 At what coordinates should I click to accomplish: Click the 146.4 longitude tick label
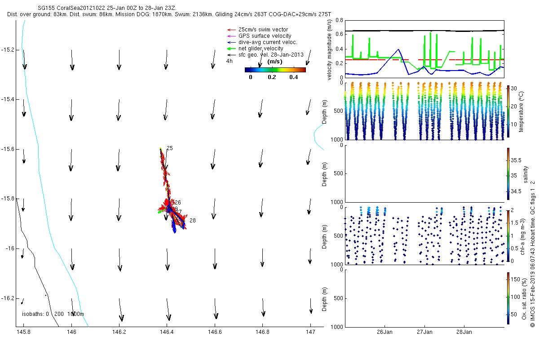167,332
